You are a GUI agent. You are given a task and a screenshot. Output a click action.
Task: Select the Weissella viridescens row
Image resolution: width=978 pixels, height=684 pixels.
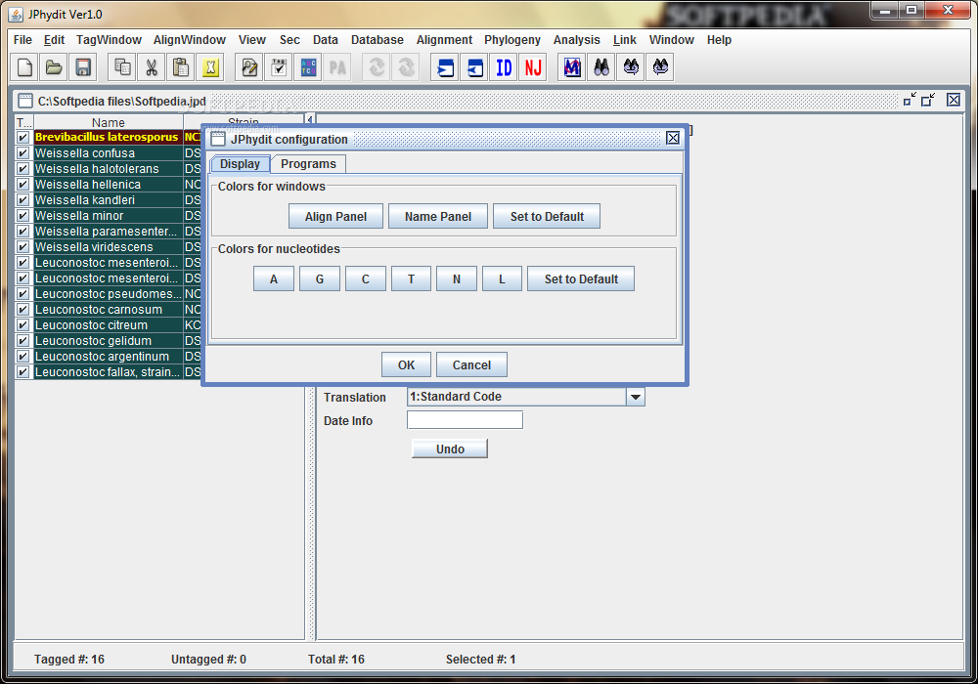point(109,246)
